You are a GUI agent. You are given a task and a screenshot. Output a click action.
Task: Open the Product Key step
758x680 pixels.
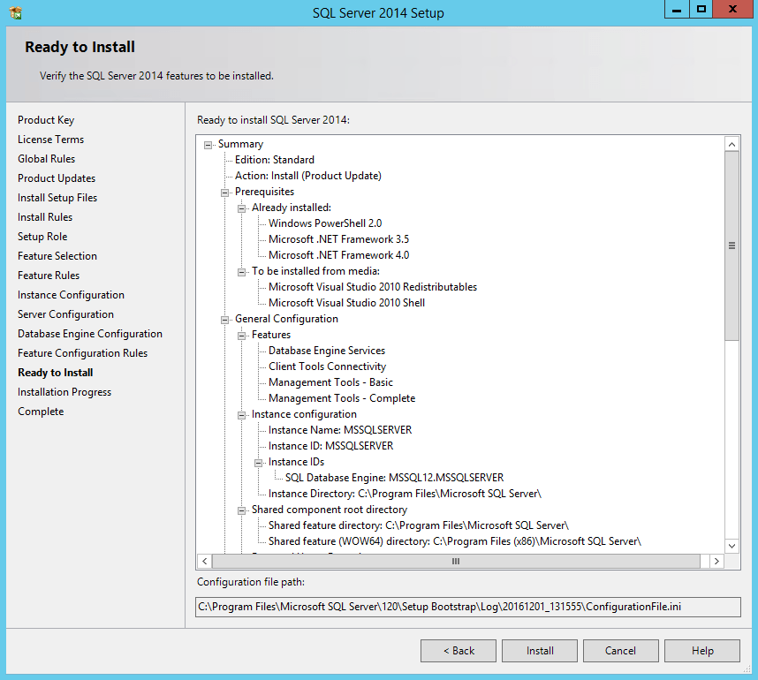[46, 120]
